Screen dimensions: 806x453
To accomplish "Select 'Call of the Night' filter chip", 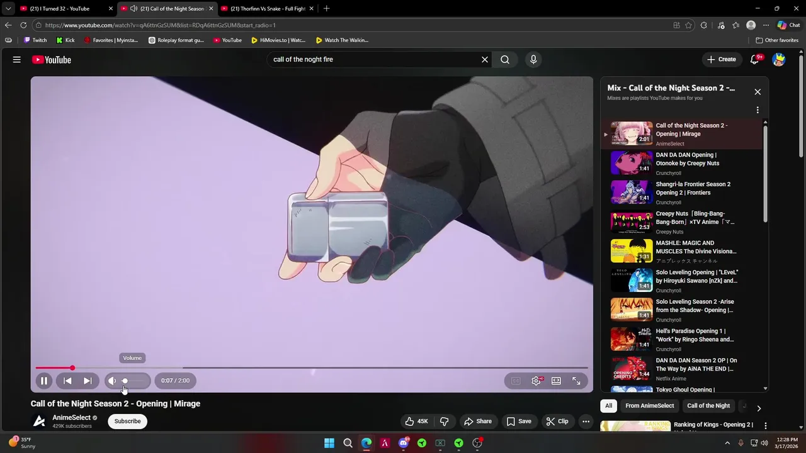I will click(708, 406).
